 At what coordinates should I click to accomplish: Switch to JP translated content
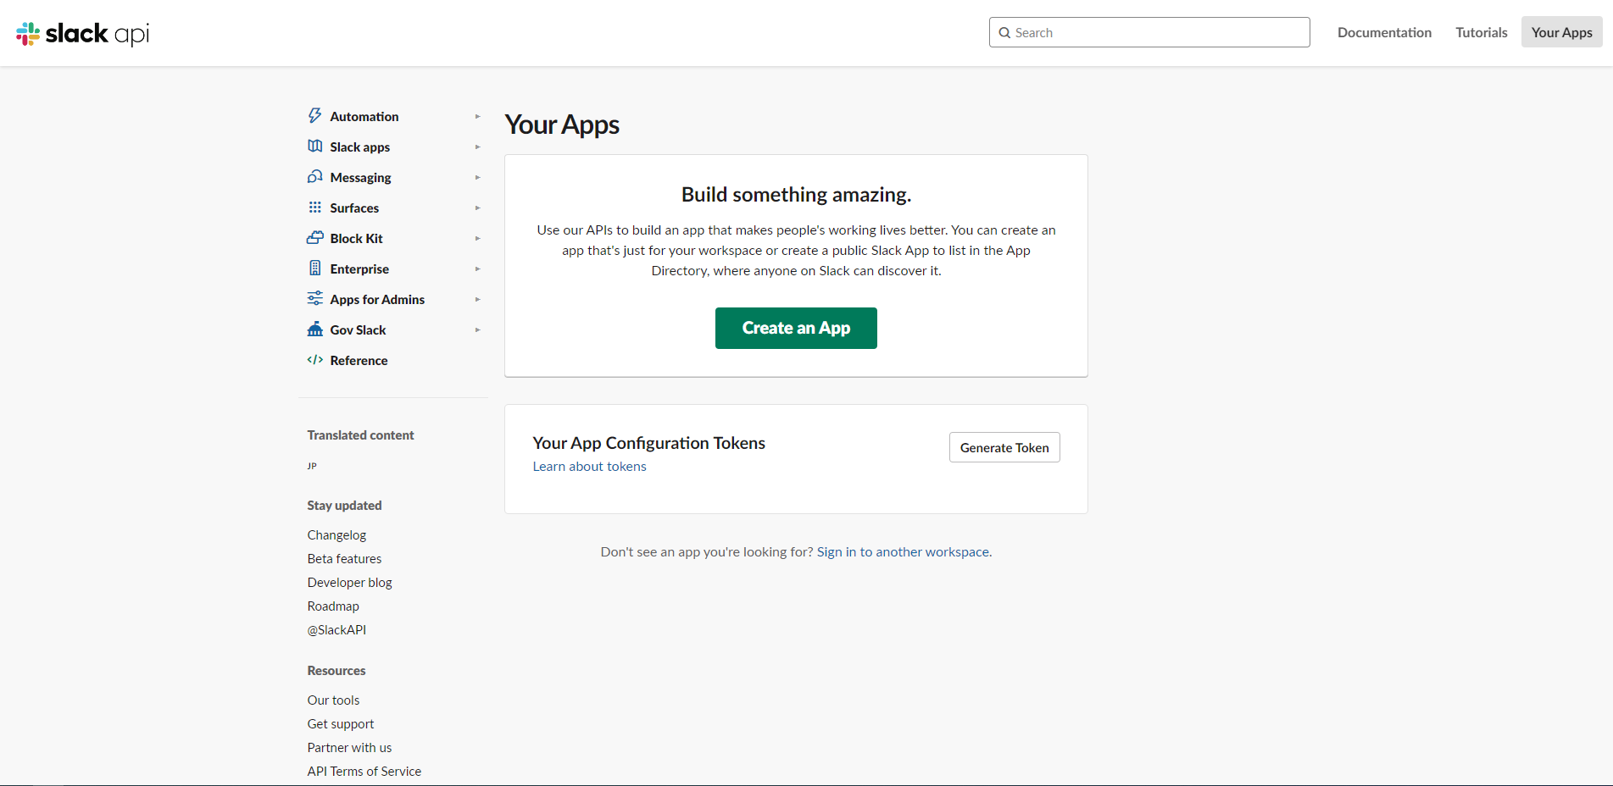(312, 466)
